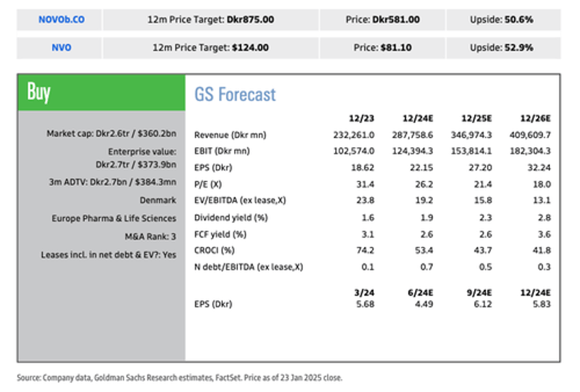Select EBIT value 102,574.0

coord(354,151)
